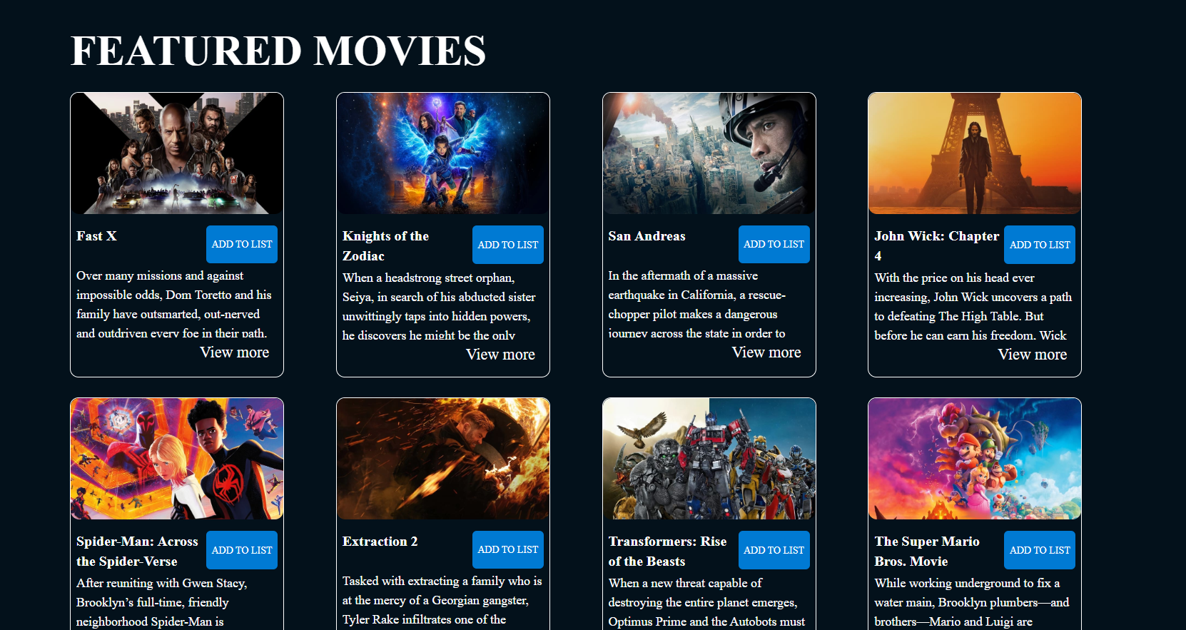1186x630 pixels.
Task: Click the John Wick Eiffel Tower poster
Action: tap(975, 153)
